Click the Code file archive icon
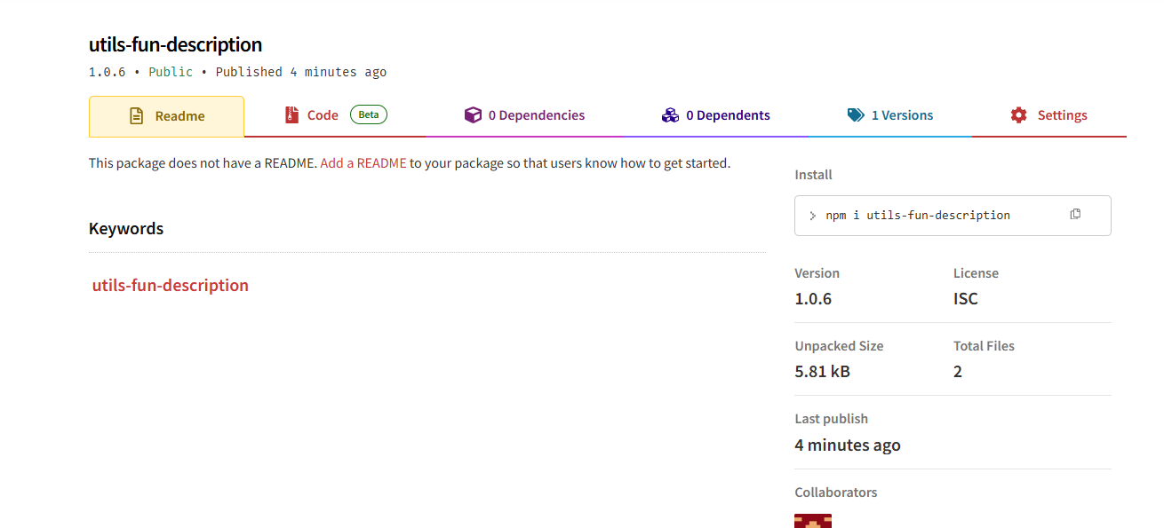 (291, 115)
